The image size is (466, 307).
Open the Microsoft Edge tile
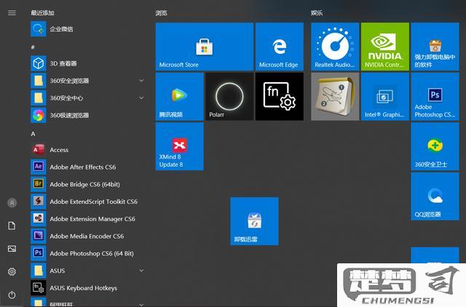[280, 47]
